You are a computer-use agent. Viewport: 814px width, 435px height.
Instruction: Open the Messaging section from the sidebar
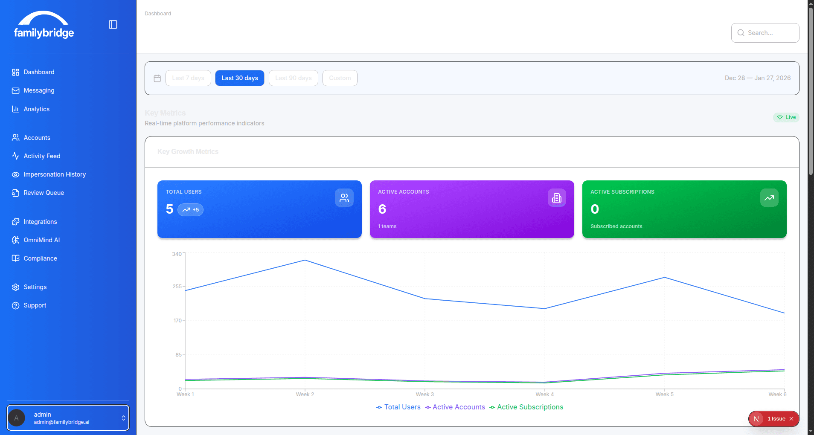(39, 90)
